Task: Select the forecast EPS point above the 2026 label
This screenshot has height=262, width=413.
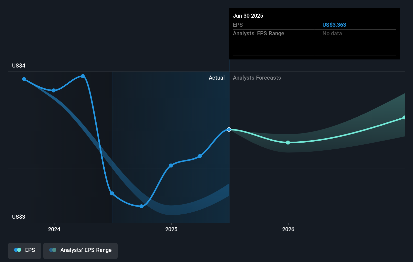Action: tap(288, 143)
